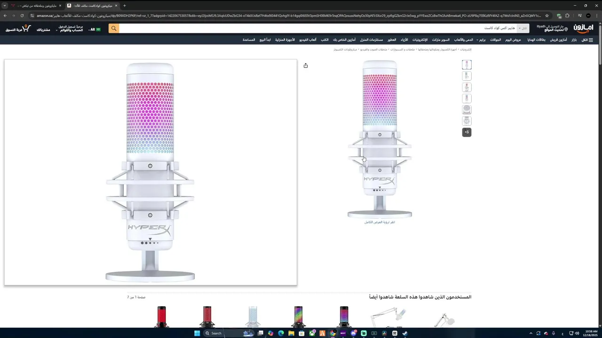This screenshot has height=338, width=602.
Task: Click the volume icon in system tray
Action: tap(577, 333)
